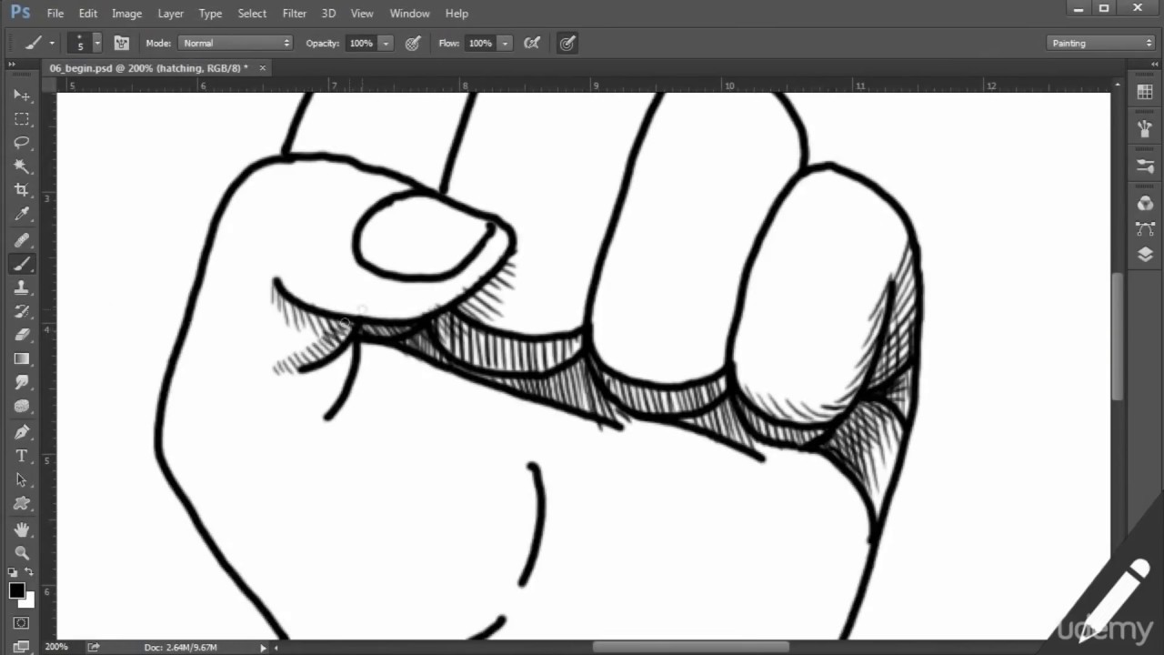This screenshot has height=655, width=1164.
Task: Enable airbrush-style build-up effects
Action: pos(532,43)
